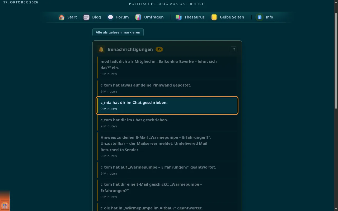Click the question-mark help button in the notifications panel
The image size is (338, 211).
click(234, 49)
